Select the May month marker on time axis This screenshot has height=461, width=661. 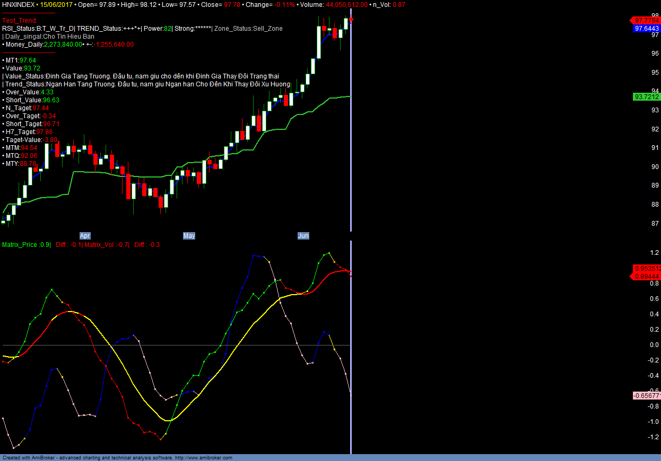point(189,236)
